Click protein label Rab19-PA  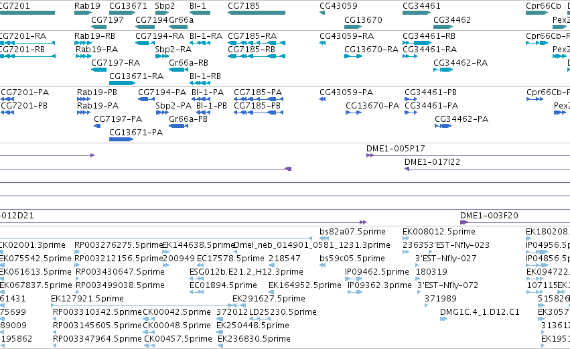click(x=97, y=106)
